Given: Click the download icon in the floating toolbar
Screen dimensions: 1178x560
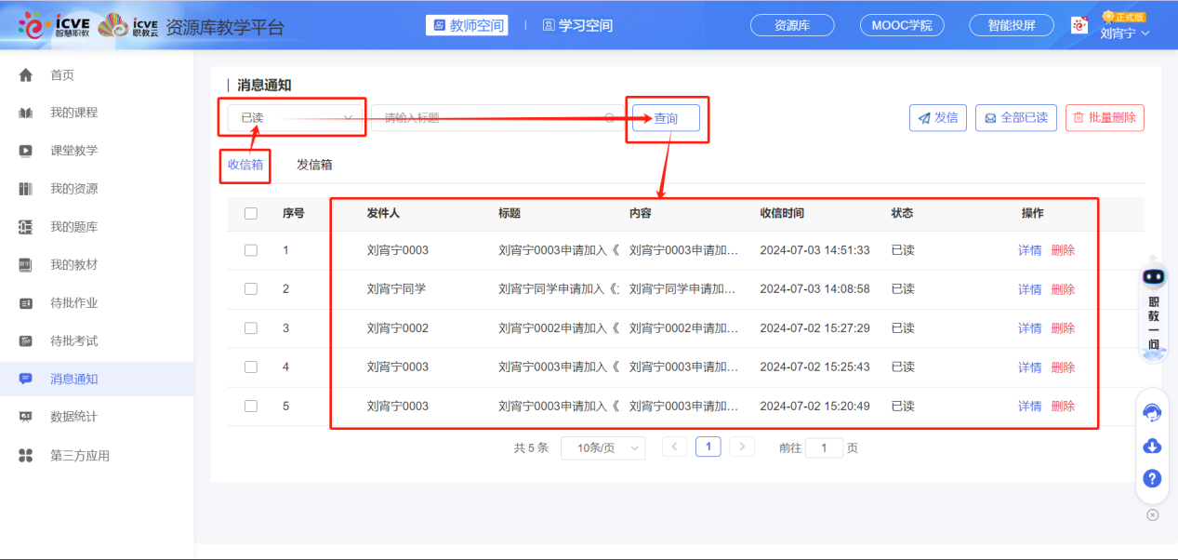Looking at the screenshot, I should point(1151,446).
